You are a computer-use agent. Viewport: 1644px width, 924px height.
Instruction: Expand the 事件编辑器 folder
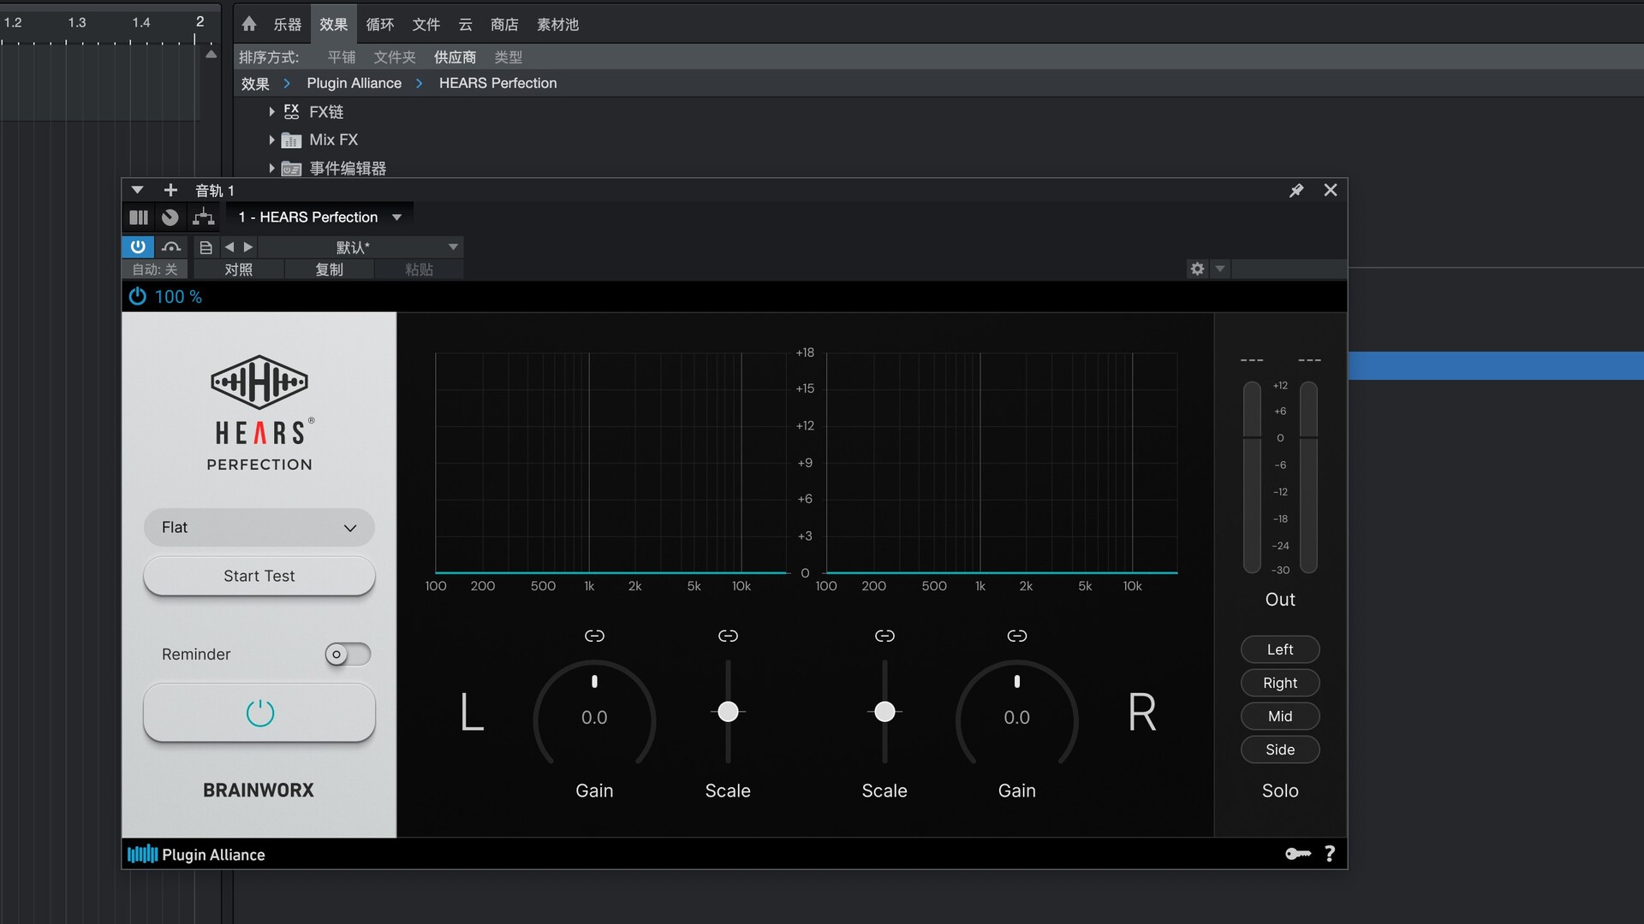coord(271,168)
